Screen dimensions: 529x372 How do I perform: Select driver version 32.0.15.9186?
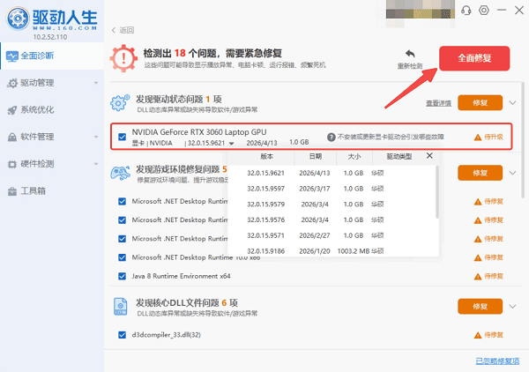(x=333, y=251)
